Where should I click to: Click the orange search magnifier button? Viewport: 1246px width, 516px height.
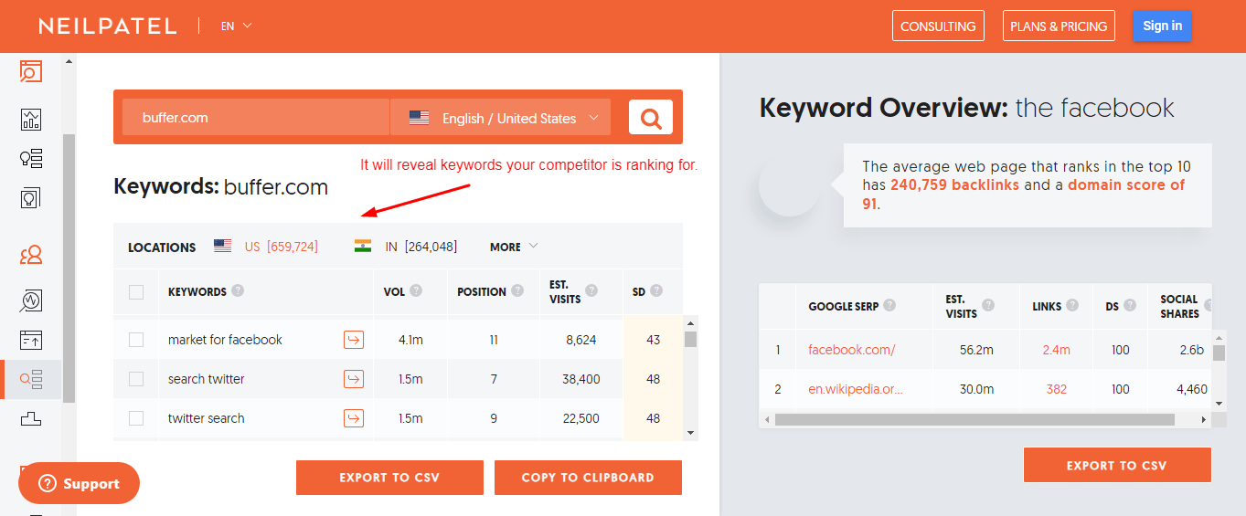(650, 118)
